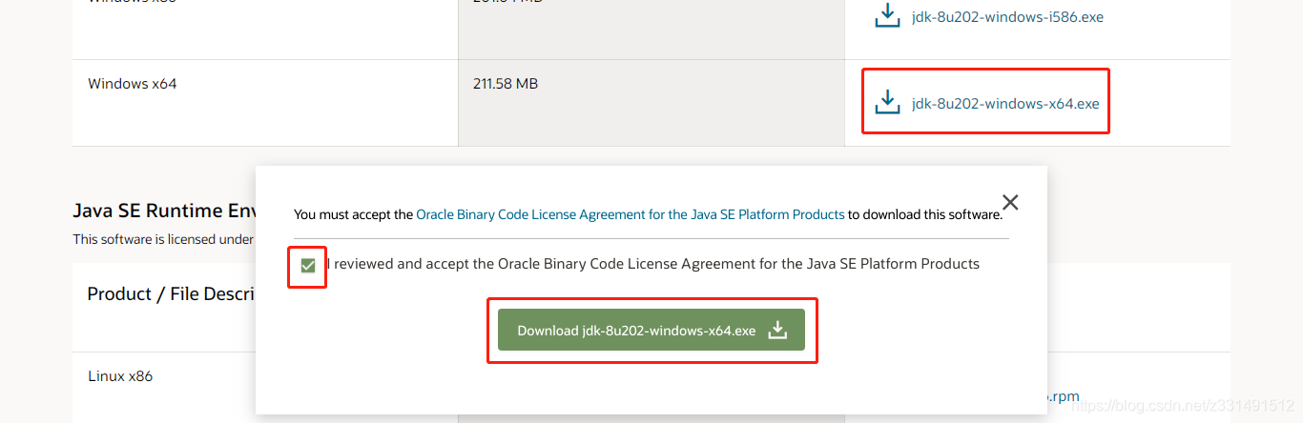
Task: Close the license agreement dialog
Action: coord(1010,202)
